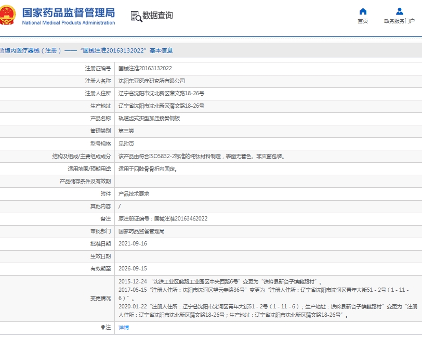Screen dimensions: 422x337
Task: Click the 管理类别 row label
Action: [100, 131]
